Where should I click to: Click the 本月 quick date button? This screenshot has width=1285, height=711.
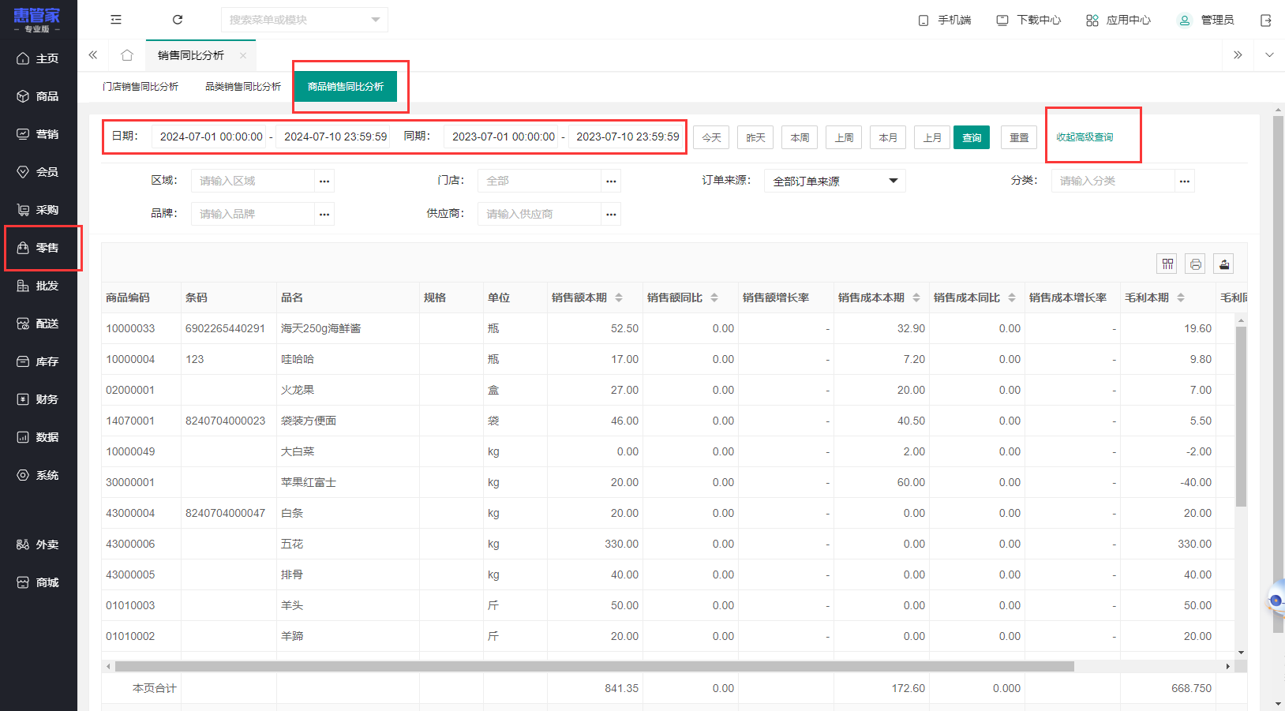point(888,137)
